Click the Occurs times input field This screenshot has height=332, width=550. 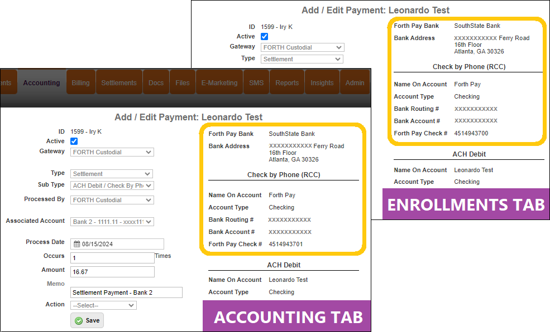pyautogui.click(x=112, y=258)
